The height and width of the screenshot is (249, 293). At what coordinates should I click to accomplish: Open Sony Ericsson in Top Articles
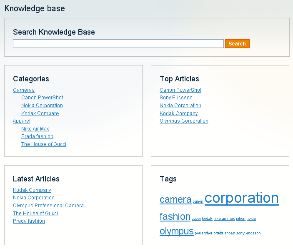176,98
